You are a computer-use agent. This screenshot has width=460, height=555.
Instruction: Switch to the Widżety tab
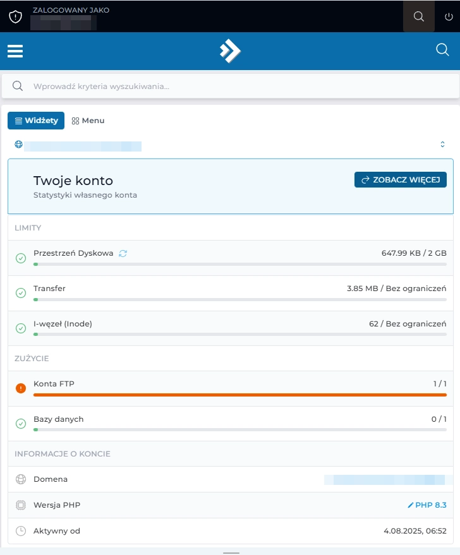pyautogui.click(x=35, y=120)
